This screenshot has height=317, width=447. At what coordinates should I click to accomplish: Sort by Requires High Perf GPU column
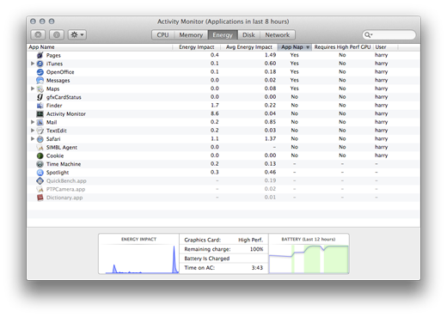(342, 47)
